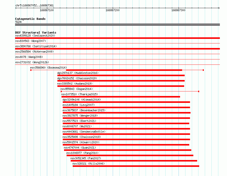The image size is (227, 176).
Task: Click nsv5577523 (Ebert2021) label
Action: point(79,121)
